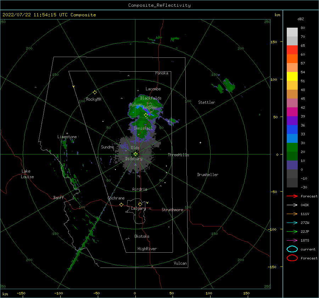Click the Calgary city label
The width and height of the screenshot is (319, 298).
138,208
